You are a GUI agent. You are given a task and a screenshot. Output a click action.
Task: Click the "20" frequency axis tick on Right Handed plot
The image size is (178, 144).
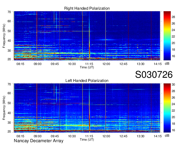[x=9, y=59]
